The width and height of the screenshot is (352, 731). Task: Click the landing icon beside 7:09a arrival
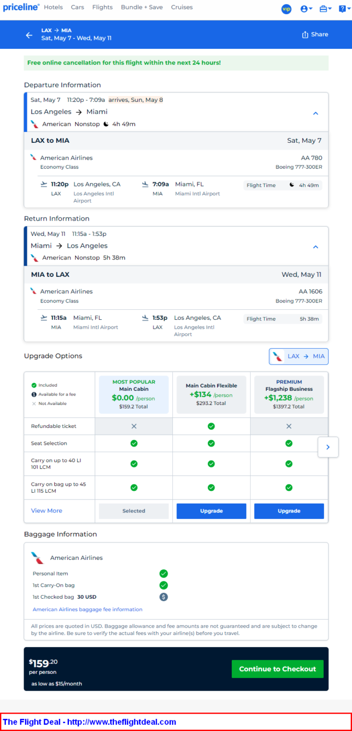point(145,184)
